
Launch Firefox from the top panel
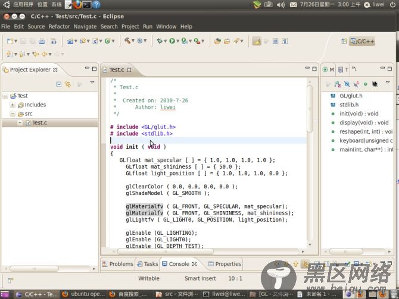(x=77, y=5)
